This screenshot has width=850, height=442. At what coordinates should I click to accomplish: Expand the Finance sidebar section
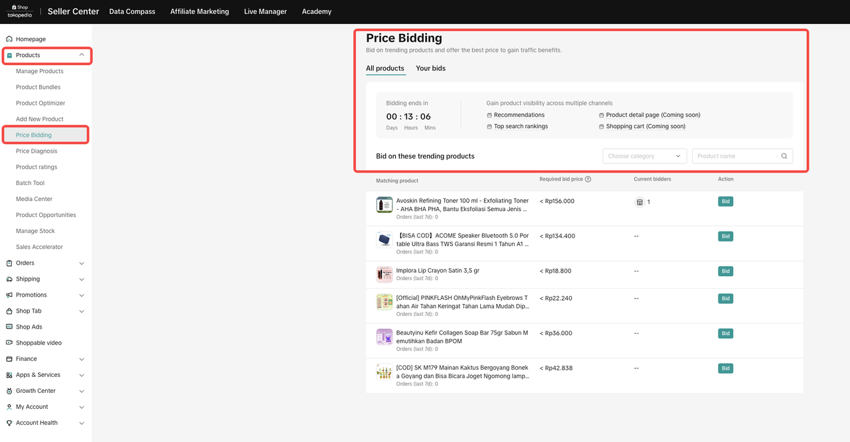[x=82, y=359]
